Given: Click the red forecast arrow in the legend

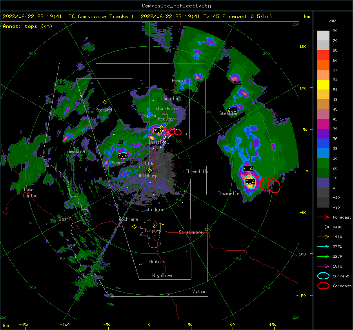Looking at the screenshot, I should (x=323, y=217).
